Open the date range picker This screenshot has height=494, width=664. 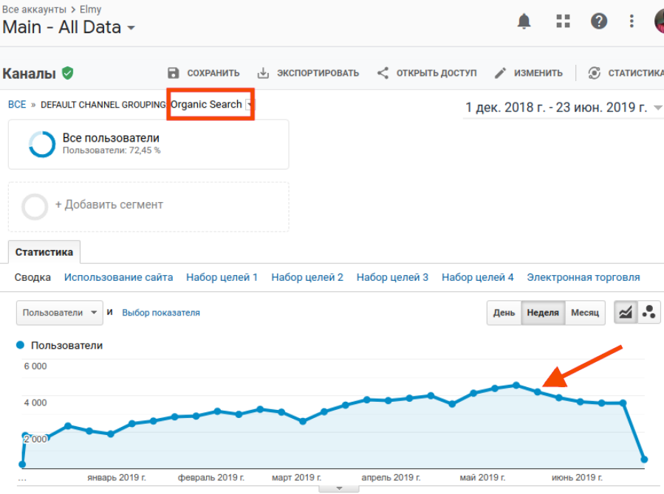tap(563, 108)
